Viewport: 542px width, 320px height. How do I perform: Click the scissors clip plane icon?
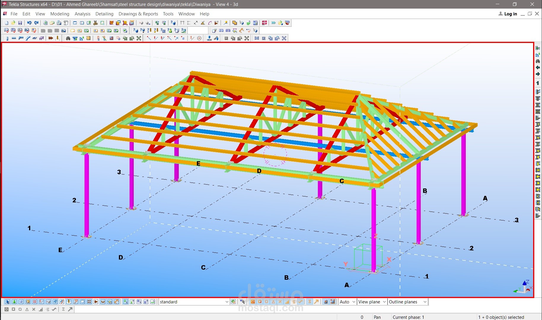95,23
